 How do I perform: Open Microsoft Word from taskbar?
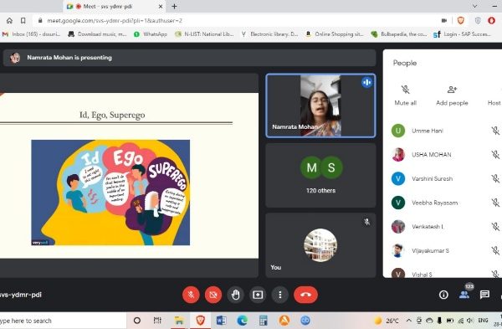tap(221, 321)
